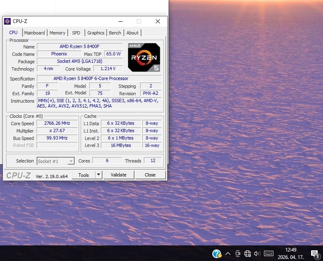The height and width of the screenshot is (261, 323).
Task: Click the Meet Now tray icon
Action: click(x=238, y=254)
